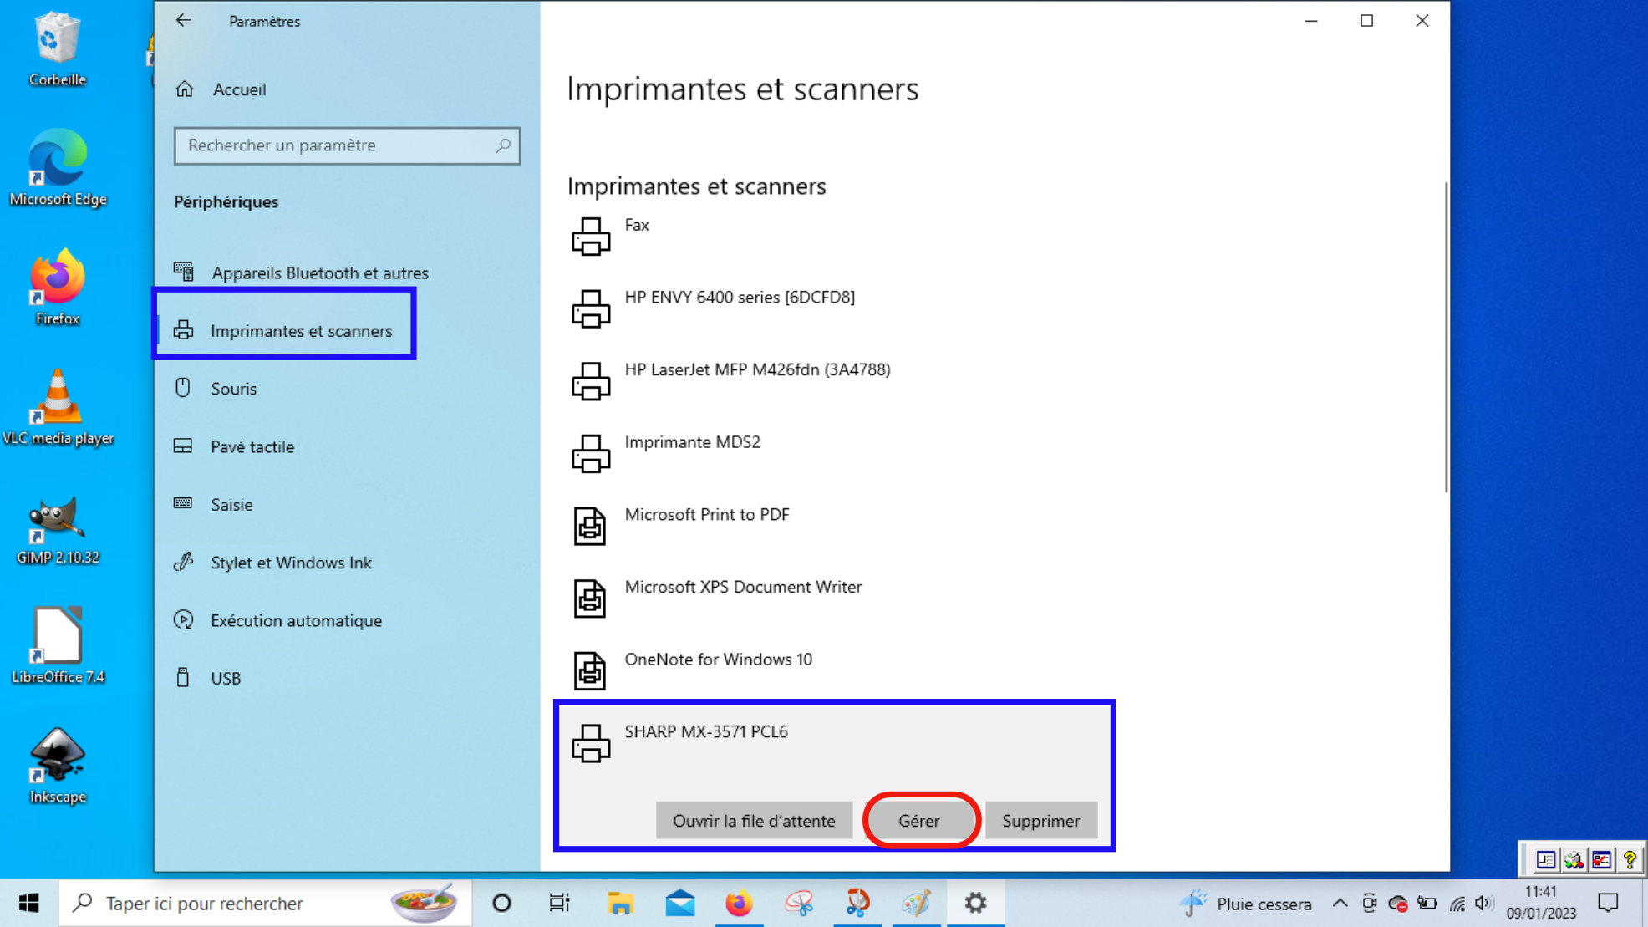
Task: Click the Fax printer icon
Action: (x=591, y=237)
